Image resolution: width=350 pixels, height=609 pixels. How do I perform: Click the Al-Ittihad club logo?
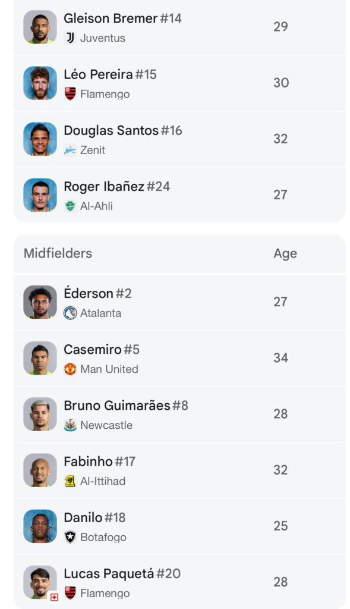click(x=70, y=481)
